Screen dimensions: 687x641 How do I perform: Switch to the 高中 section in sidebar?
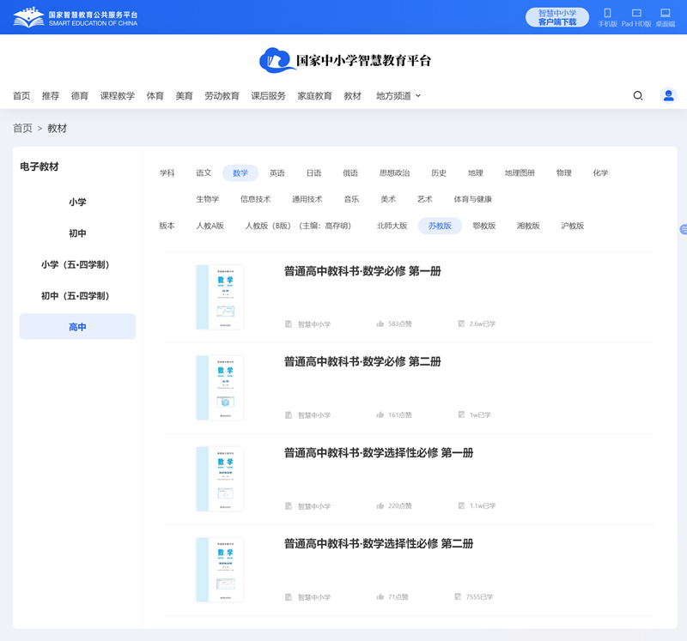[x=77, y=326]
